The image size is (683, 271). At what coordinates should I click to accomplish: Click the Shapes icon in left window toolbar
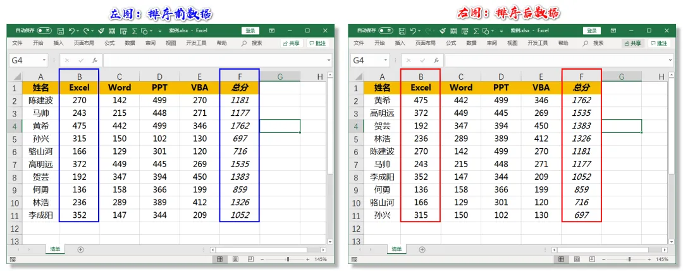tap(144, 31)
